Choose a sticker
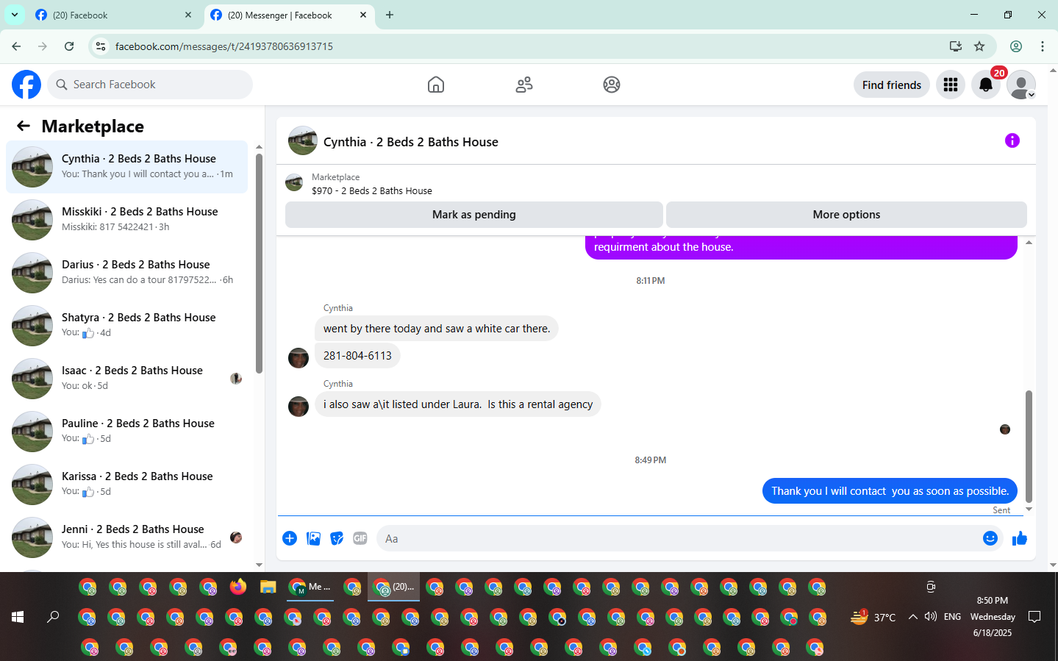 [x=337, y=538]
